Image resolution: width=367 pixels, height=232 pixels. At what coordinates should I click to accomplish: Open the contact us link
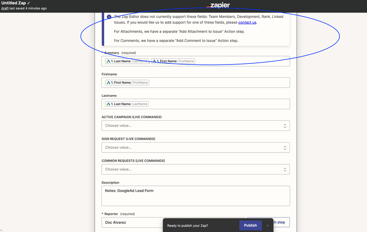coord(247,22)
